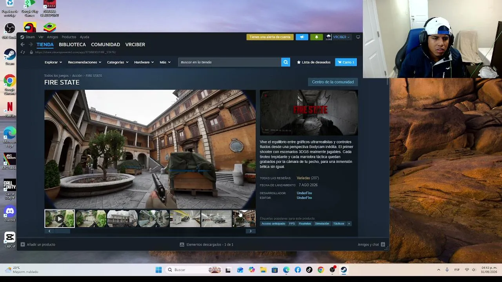Click the Steam icon in the taskbar
The width and height of the screenshot is (502, 282).
(344, 270)
